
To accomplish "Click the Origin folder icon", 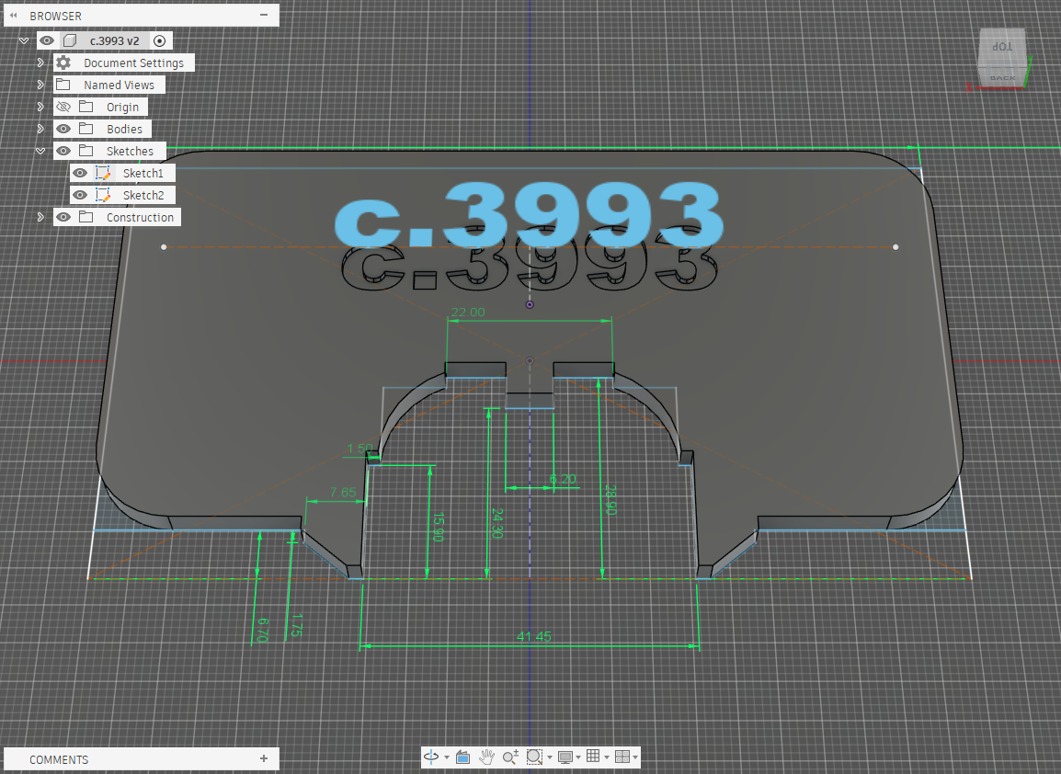I will point(86,107).
